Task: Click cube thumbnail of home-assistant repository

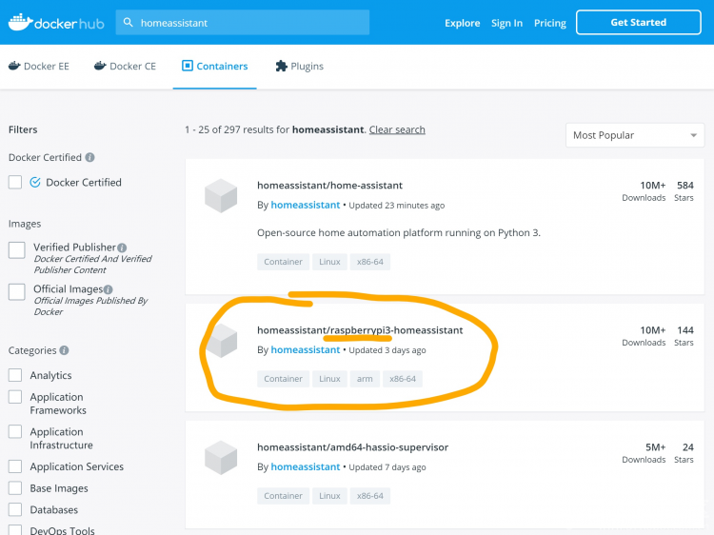Action: tap(221, 196)
